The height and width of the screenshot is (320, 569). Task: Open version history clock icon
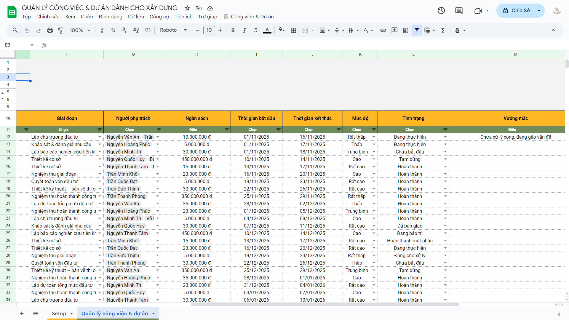(441, 11)
